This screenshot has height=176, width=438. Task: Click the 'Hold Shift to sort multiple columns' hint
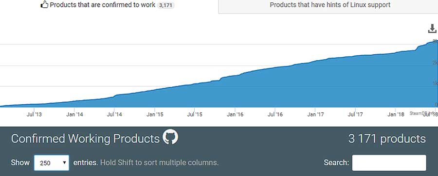tap(159, 163)
